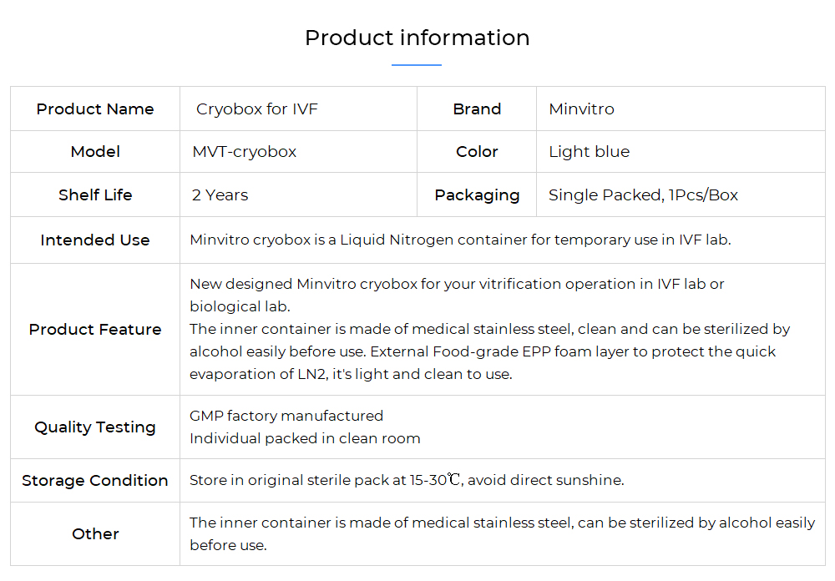This screenshot has height=581, width=835.
Task: Select the Other label cell
Action: [95, 533]
